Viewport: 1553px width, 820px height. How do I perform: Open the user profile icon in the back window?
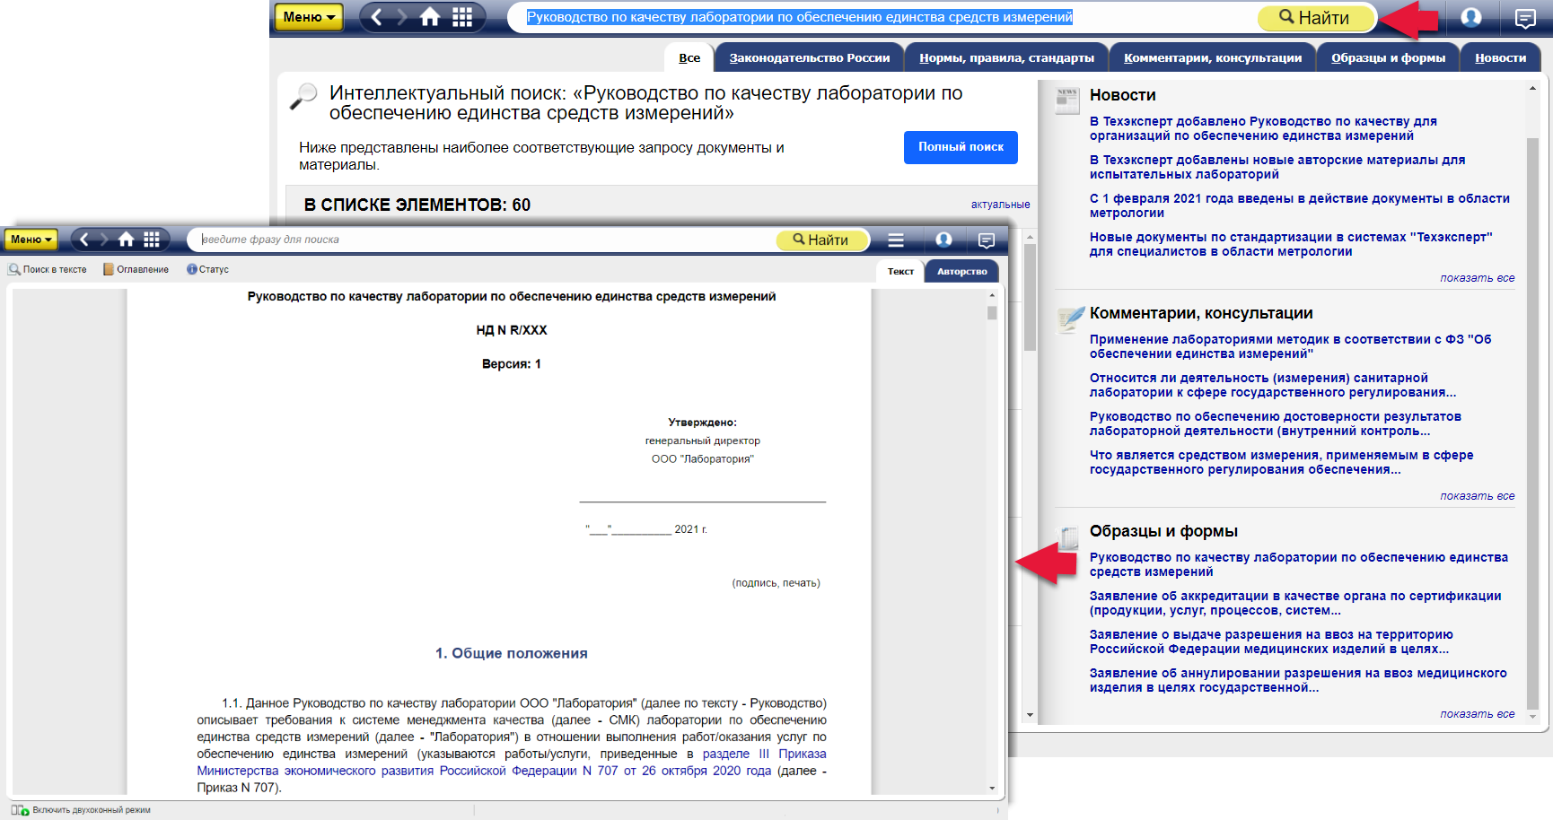(1471, 17)
